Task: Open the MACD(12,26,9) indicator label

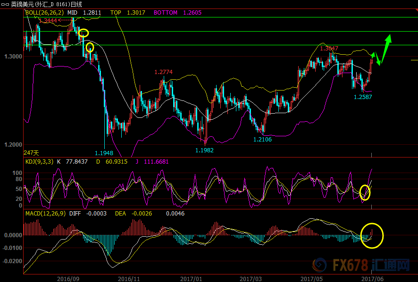Action: click(x=45, y=214)
